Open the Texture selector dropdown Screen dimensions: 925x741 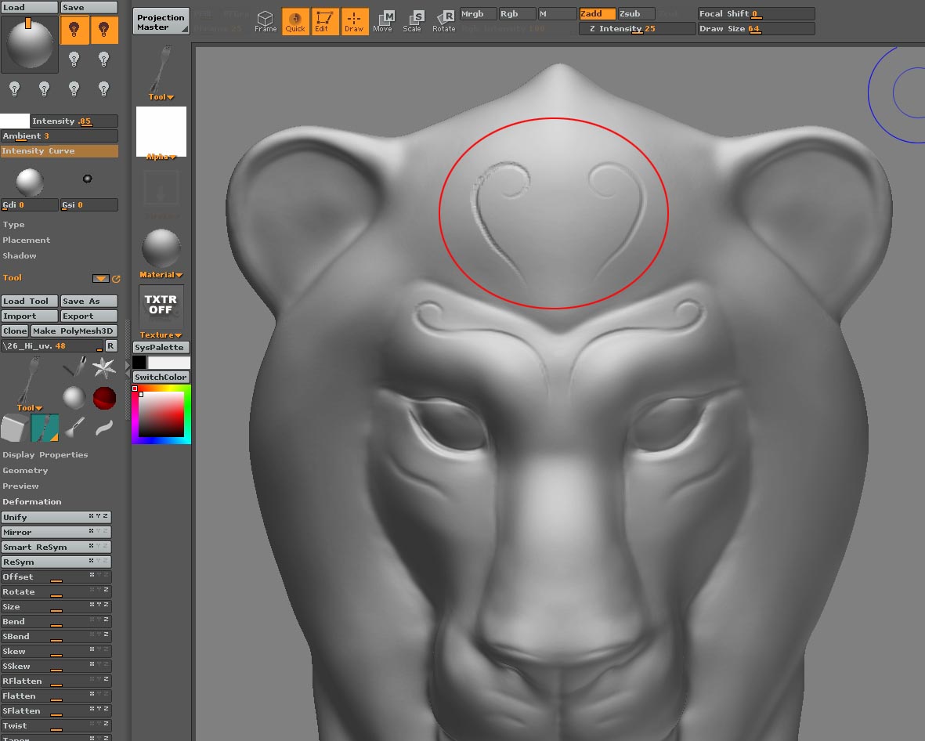tap(161, 335)
